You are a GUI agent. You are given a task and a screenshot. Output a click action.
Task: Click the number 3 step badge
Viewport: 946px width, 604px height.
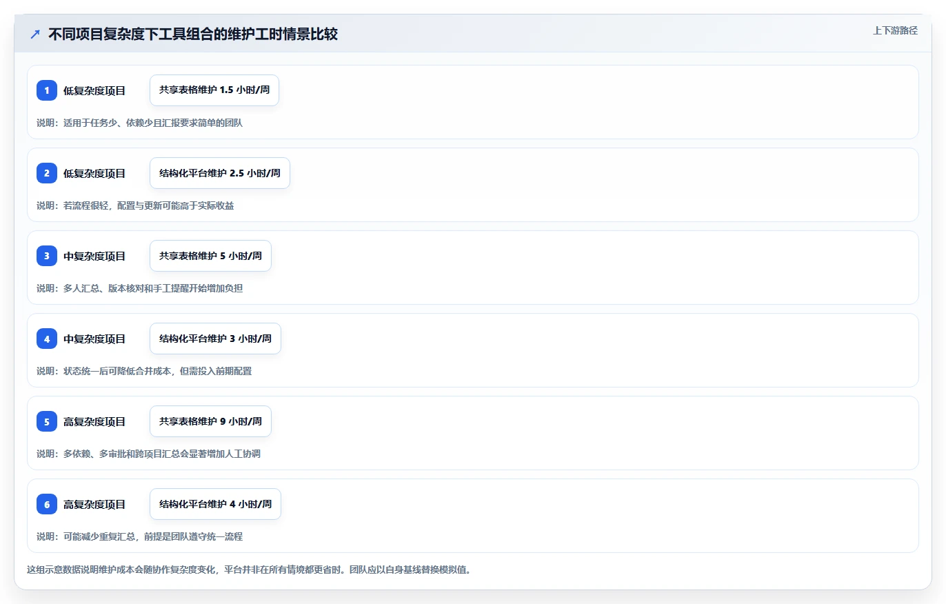pyautogui.click(x=47, y=256)
